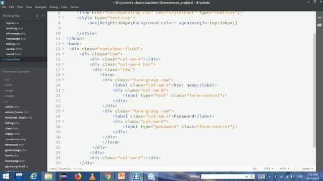
Task: Open the Debug menu
Action: pyautogui.click(x=53, y=7)
